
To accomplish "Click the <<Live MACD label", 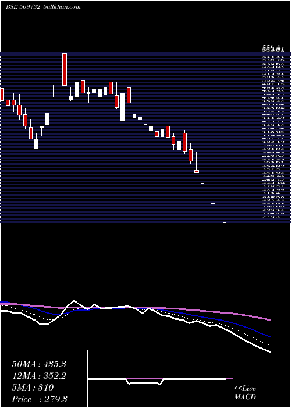I will (245, 393).
